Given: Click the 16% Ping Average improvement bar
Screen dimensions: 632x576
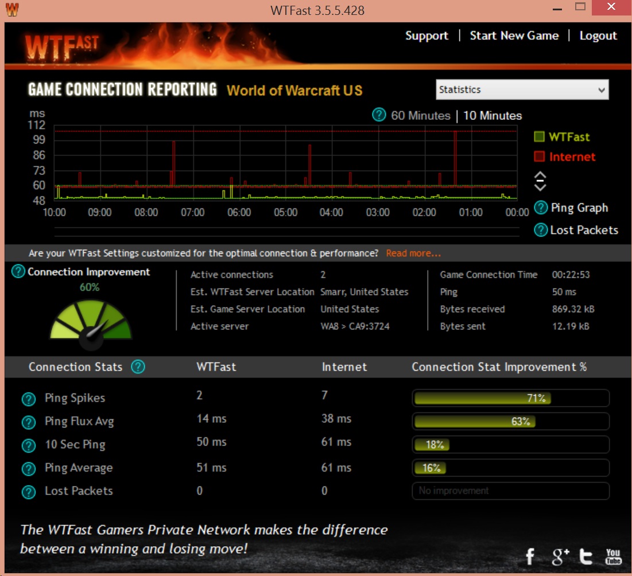Looking at the screenshot, I should 511,468.
